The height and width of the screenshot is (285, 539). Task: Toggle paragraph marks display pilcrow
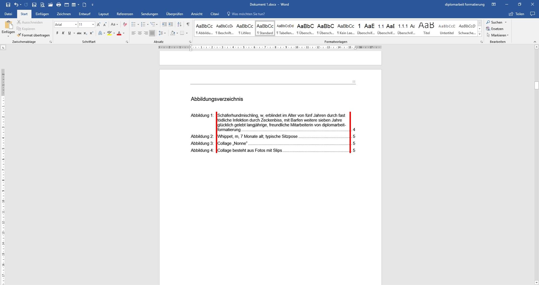point(188,24)
